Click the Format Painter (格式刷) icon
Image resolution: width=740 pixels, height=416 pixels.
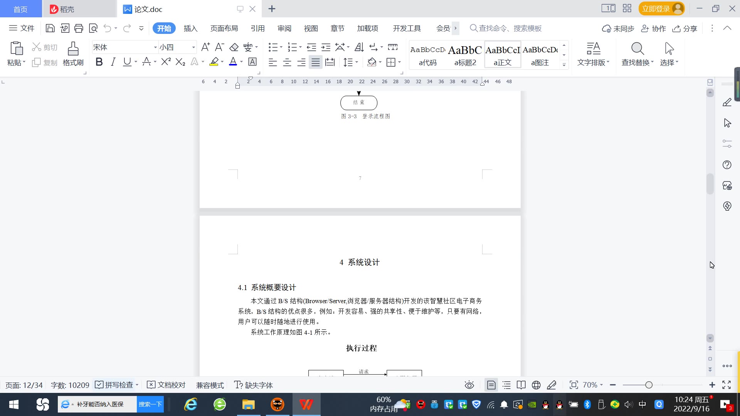tap(73, 54)
